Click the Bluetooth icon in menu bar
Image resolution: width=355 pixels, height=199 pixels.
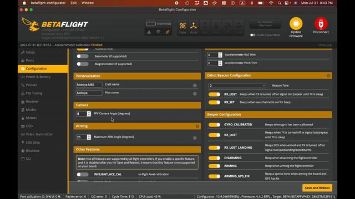(x=251, y=3)
